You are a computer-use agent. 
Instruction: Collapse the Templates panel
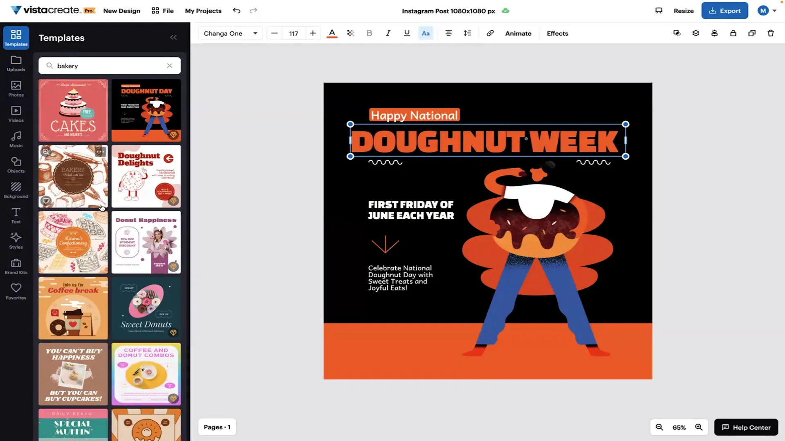173,38
